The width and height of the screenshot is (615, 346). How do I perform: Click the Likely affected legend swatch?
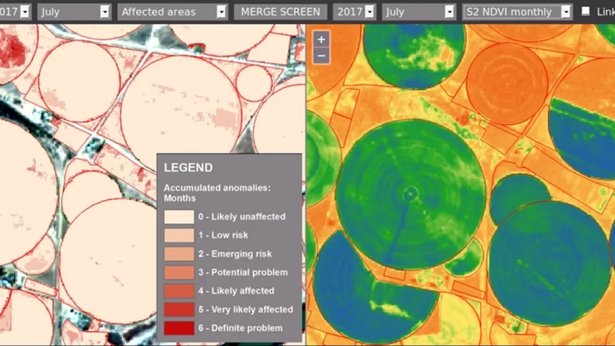[179, 291]
